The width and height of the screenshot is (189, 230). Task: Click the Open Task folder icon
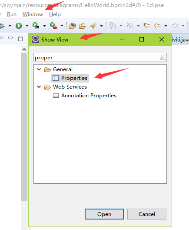[82, 26]
